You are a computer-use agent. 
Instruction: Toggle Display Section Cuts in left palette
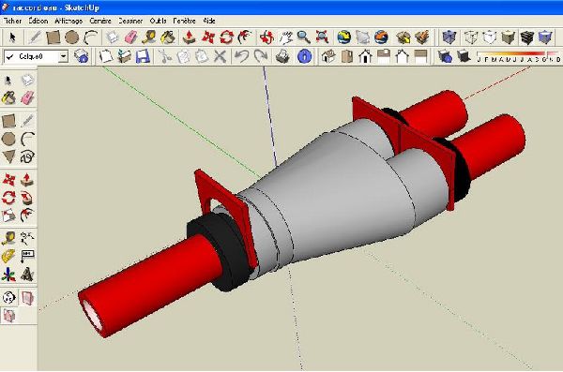(9, 316)
